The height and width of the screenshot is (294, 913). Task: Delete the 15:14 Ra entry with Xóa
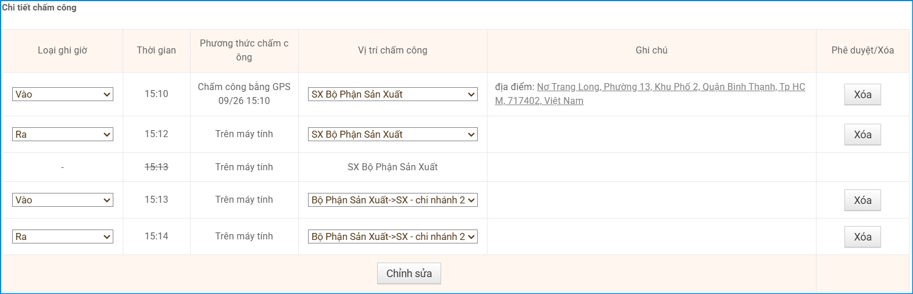pyautogui.click(x=862, y=237)
